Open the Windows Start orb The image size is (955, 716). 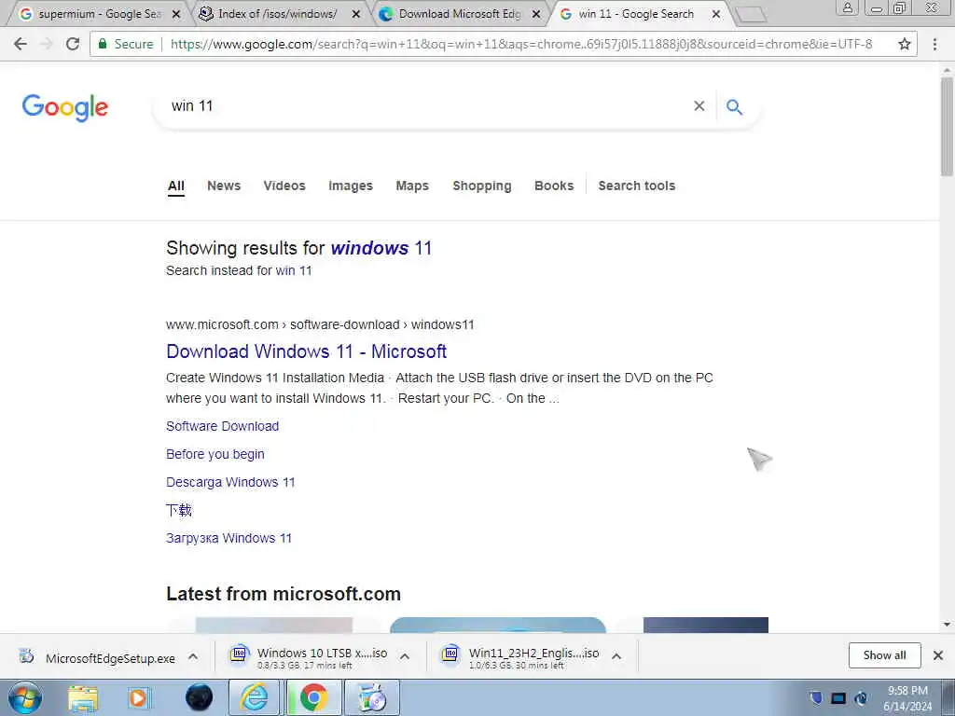pos(25,697)
